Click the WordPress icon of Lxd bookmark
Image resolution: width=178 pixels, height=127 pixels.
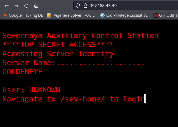102,15
